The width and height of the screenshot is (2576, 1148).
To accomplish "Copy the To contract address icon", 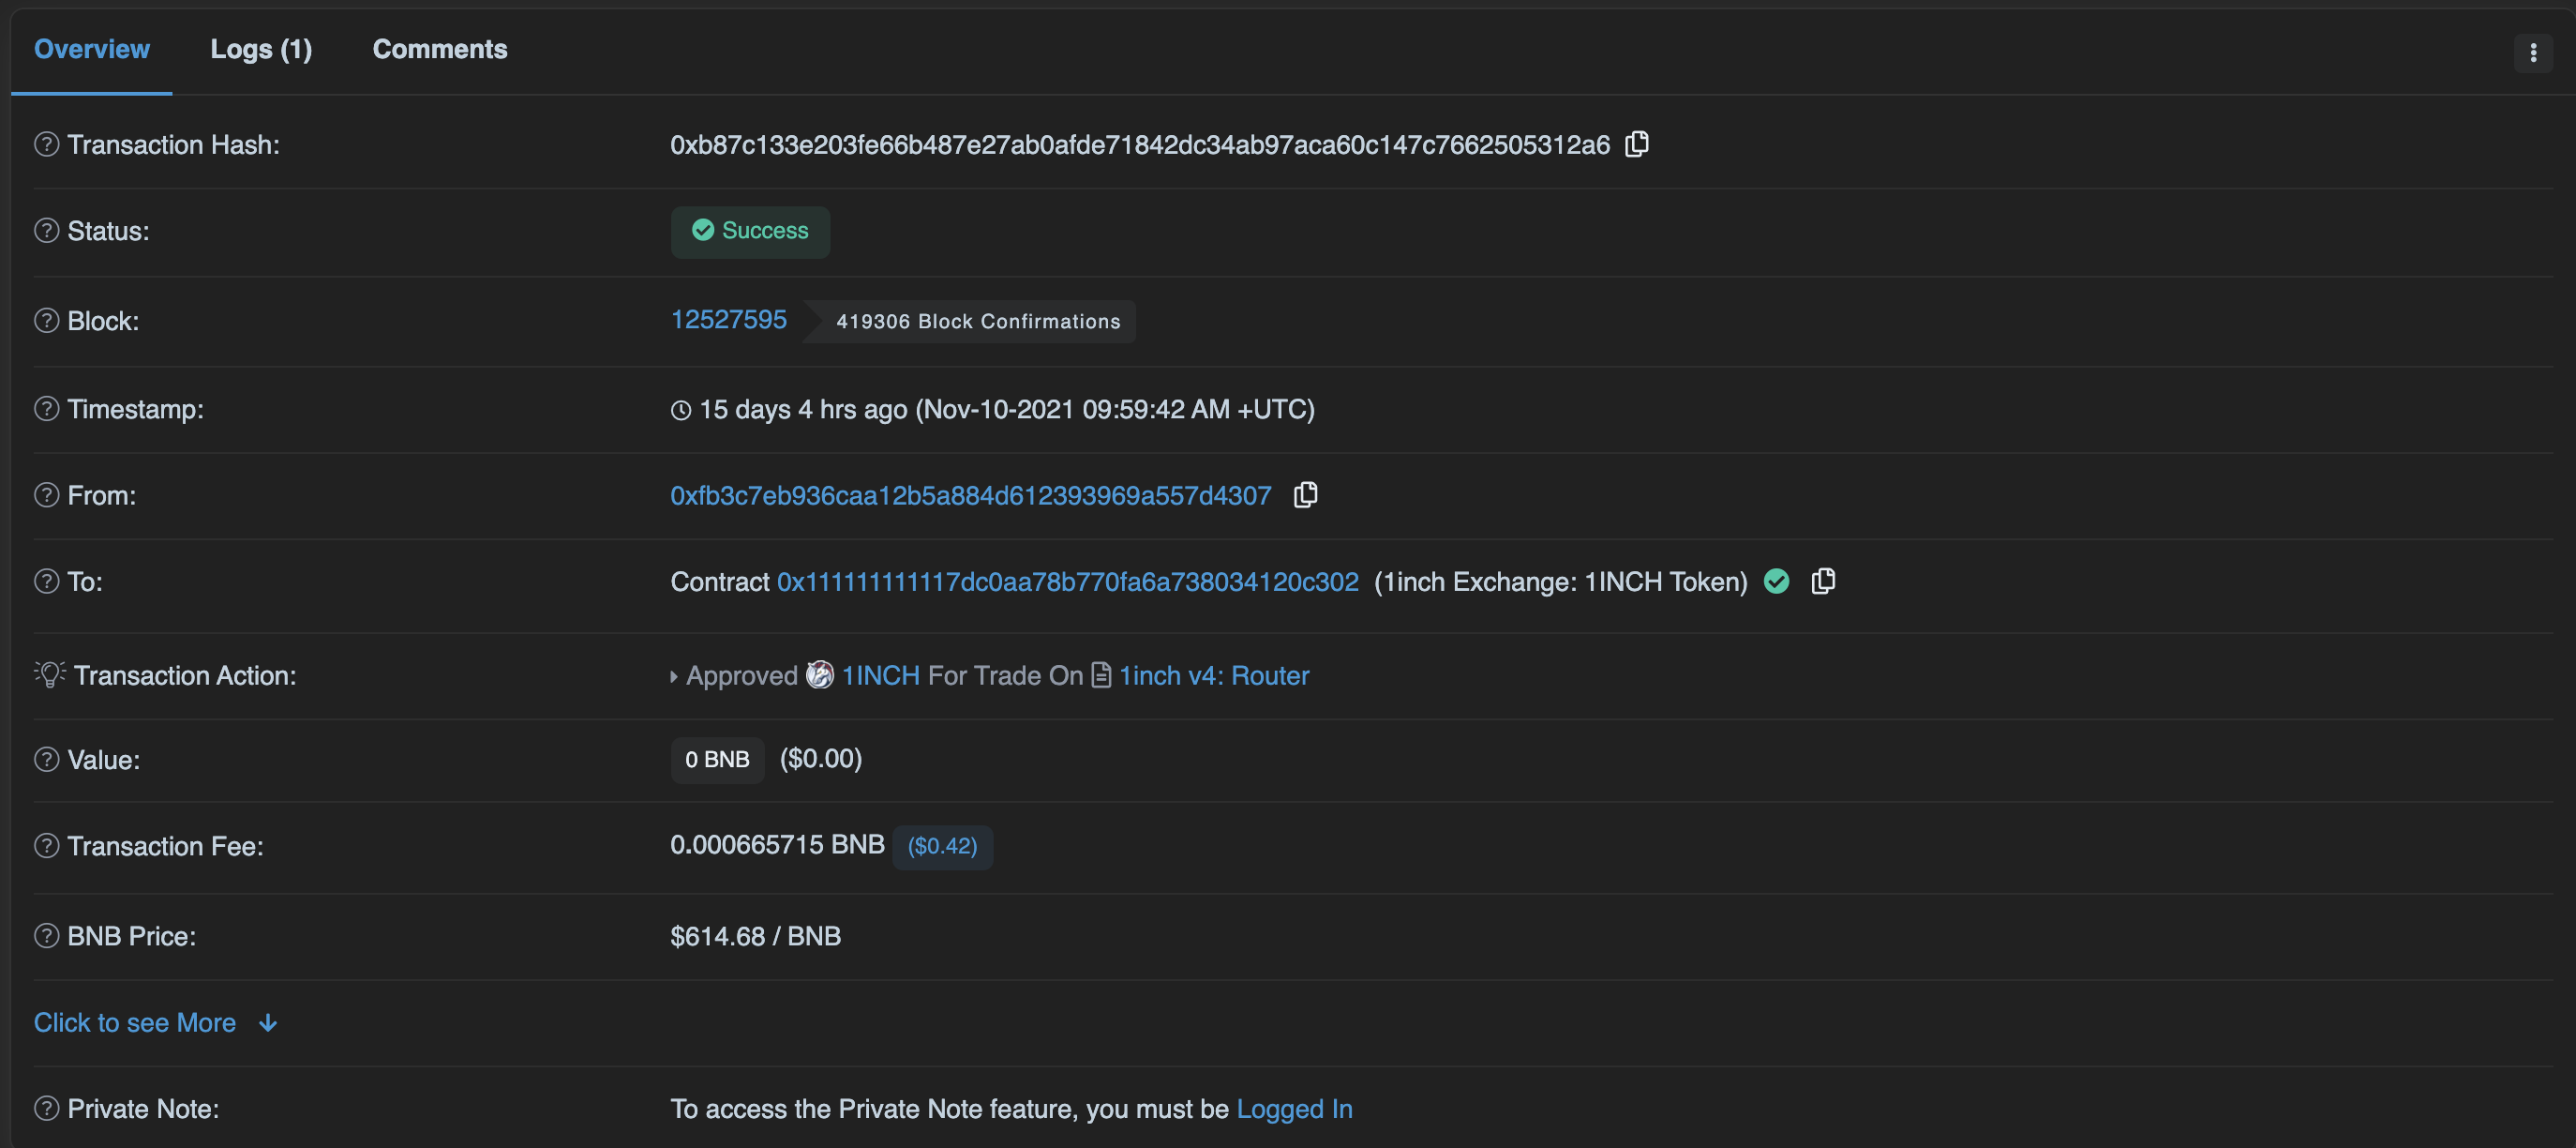I will tap(1823, 581).
